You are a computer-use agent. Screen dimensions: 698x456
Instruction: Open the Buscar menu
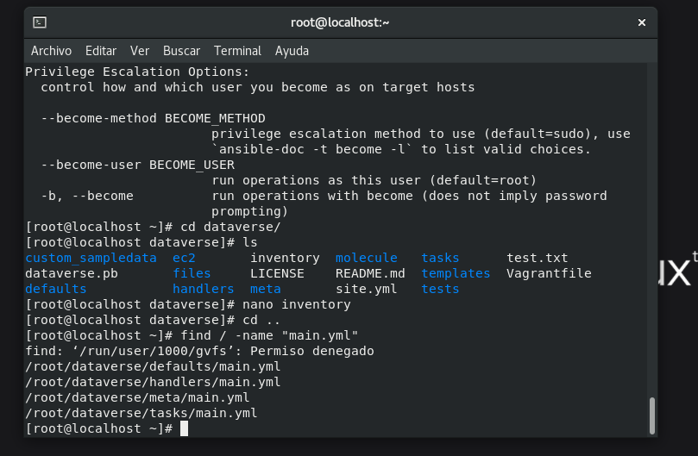[181, 51]
